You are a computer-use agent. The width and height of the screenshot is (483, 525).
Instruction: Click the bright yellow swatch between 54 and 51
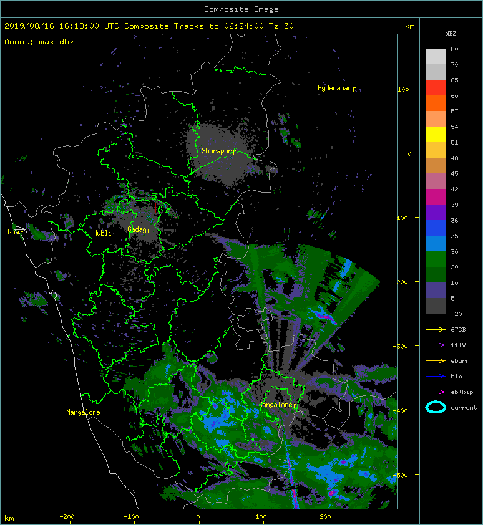click(436, 135)
